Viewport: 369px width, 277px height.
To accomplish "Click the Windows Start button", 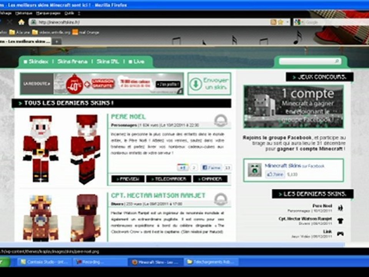I will point(5,262).
